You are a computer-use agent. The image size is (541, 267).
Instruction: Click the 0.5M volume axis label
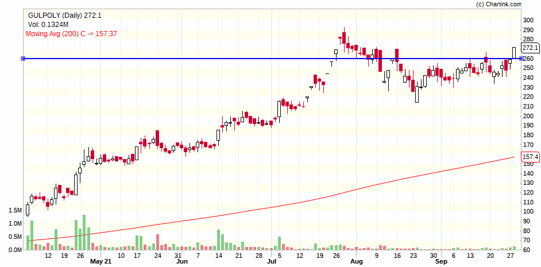16,237
